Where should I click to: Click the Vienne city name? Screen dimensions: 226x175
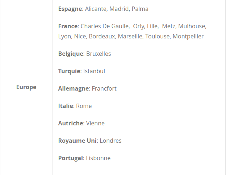[x=95, y=123]
